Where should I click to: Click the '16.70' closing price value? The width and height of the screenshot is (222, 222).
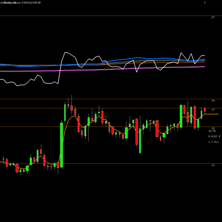pyautogui.click(x=212, y=131)
